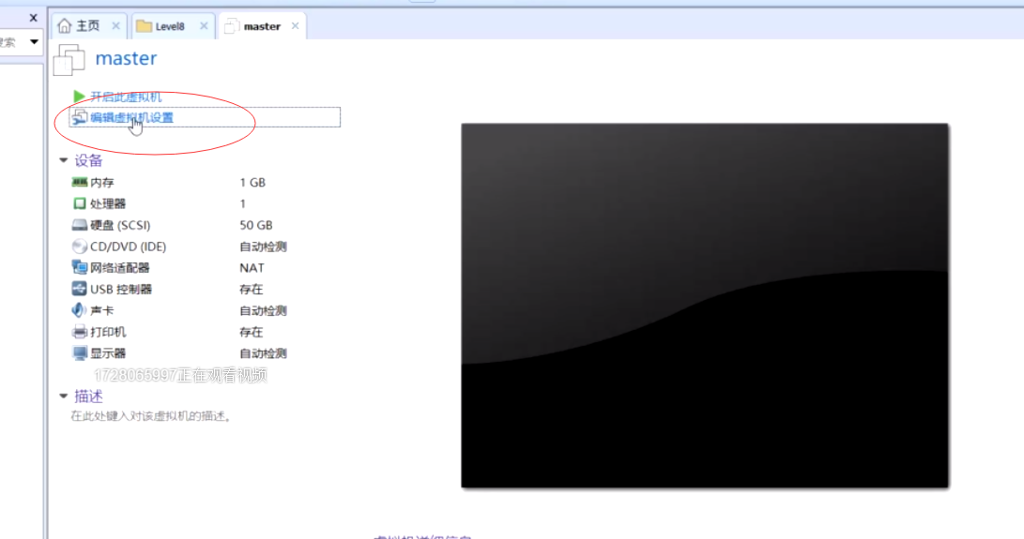This screenshot has height=539, width=1024.
Task: Click the sidebar search input field
Action: click(x=13, y=42)
